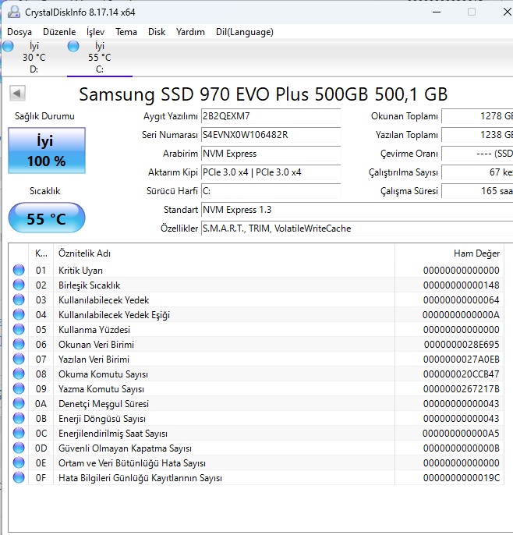Image resolution: width=513 pixels, height=535 pixels.
Task: Click the Standart field NVM Express 1.3
Action: point(357,210)
